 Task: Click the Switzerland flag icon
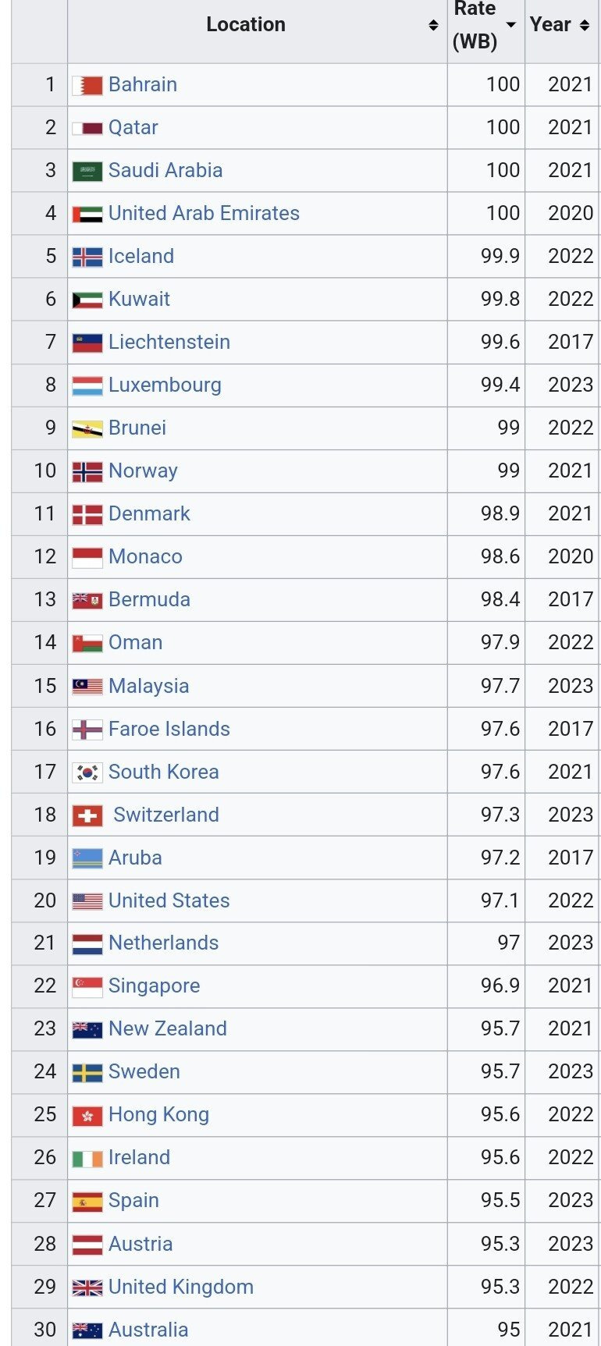pyautogui.click(x=87, y=815)
